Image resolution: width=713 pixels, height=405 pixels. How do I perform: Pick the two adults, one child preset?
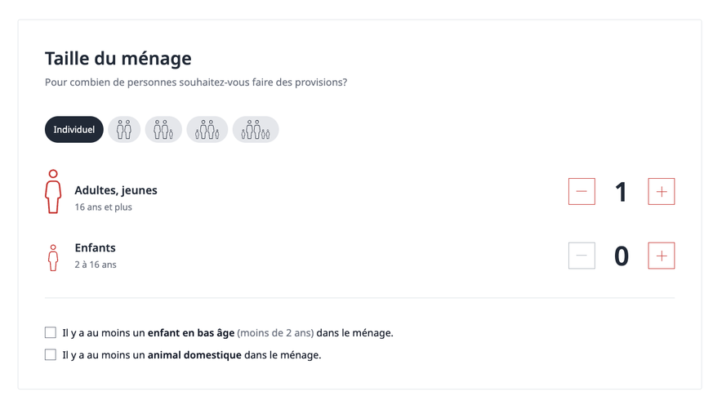163,130
